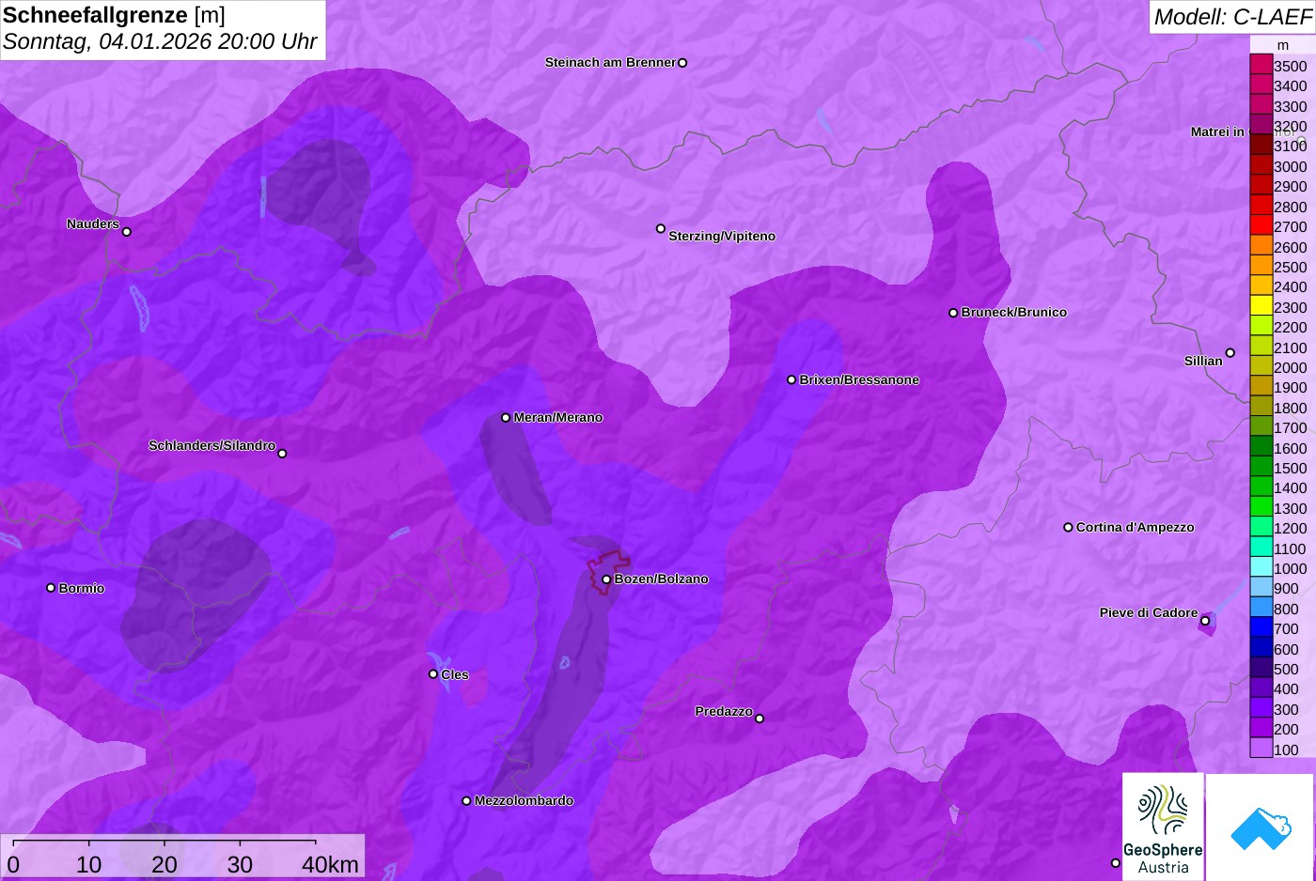Screen dimensions: 1316x881
Task: Select the Mezzolombardo marker dot
Action: (x=466, y=801)
